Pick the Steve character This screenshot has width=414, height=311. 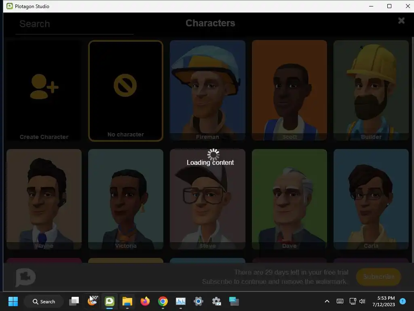point(207,199)
